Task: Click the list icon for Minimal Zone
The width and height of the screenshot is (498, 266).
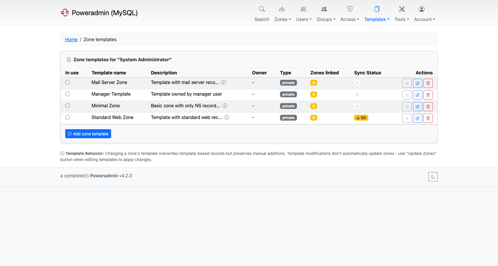Action: [407, 107]
